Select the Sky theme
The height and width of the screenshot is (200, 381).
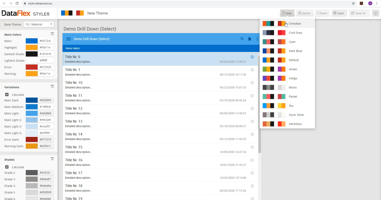click(287, 106)
